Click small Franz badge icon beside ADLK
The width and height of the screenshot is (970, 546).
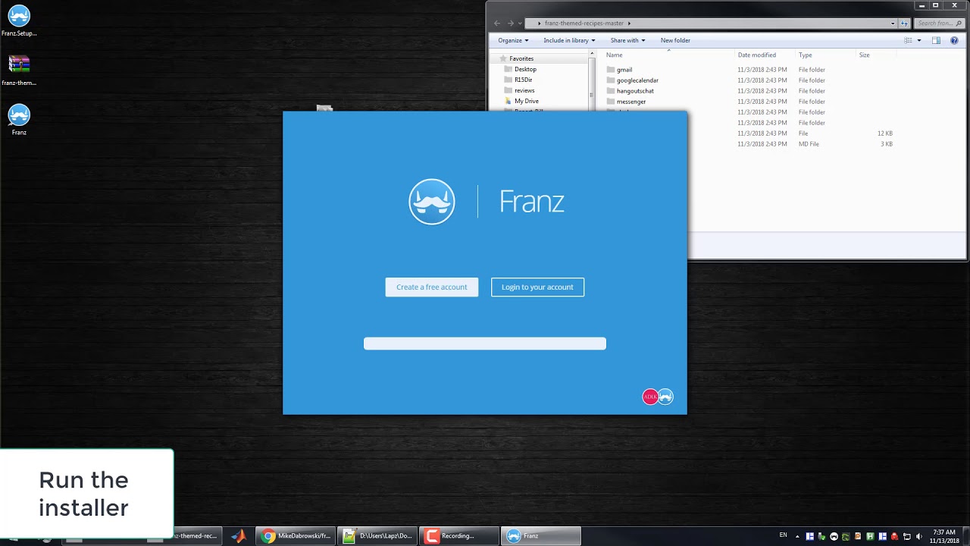coord(665,397)
